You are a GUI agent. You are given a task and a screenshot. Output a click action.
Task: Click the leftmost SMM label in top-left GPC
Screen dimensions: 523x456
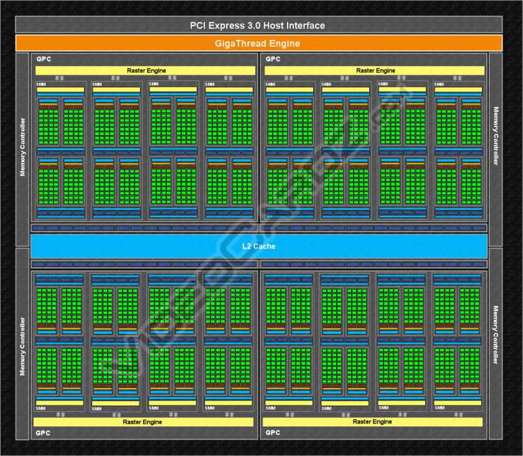[40, 85]
